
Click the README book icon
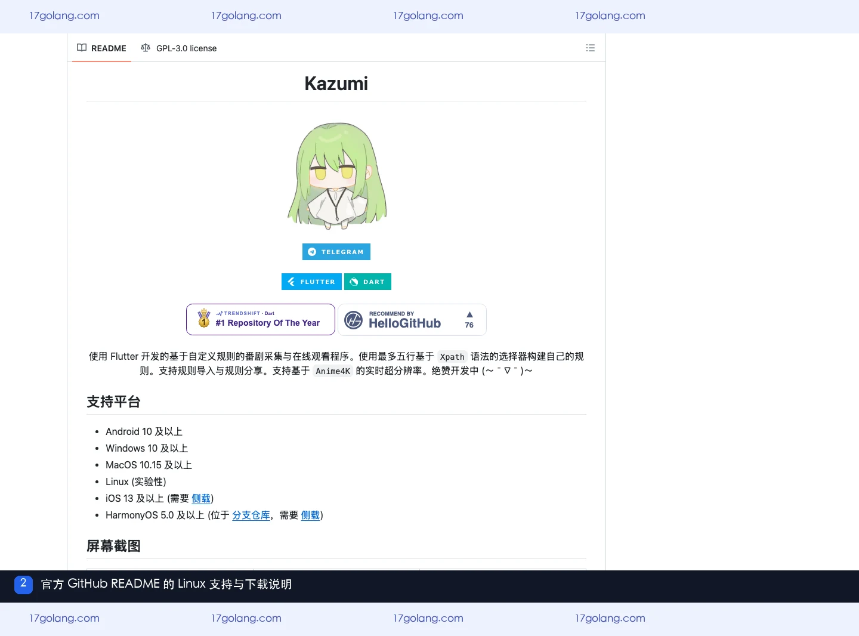82,48
